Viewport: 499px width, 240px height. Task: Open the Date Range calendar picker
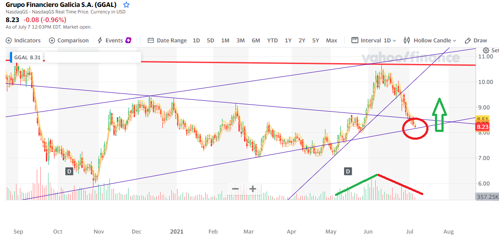coord(167,40)
